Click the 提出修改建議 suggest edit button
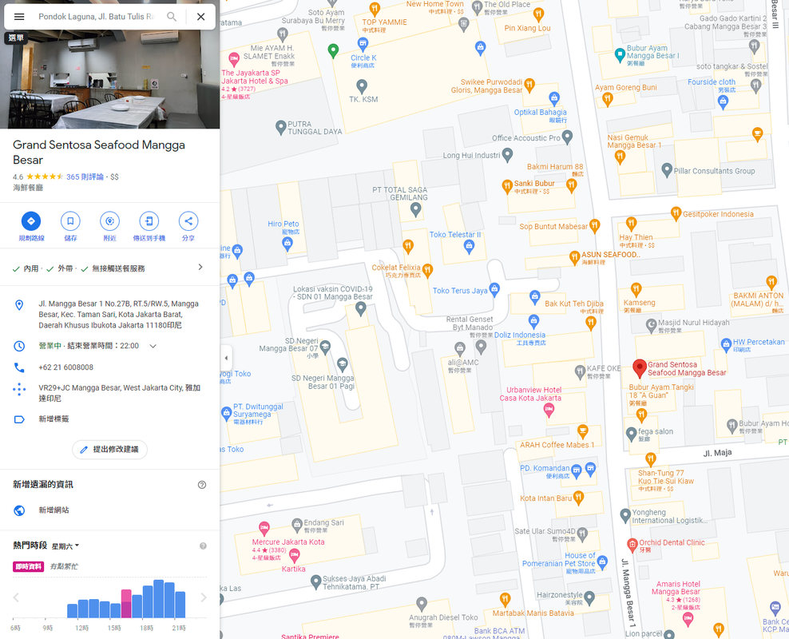This screenshot has width=789, height=639. pyautogui.click(x=109, y=450)
